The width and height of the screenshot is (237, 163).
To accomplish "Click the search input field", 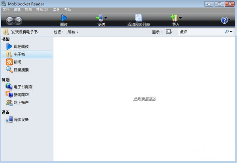I will [201, 32].
